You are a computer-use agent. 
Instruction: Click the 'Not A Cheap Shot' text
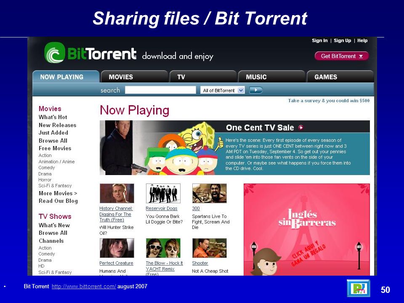coord(210,271)
